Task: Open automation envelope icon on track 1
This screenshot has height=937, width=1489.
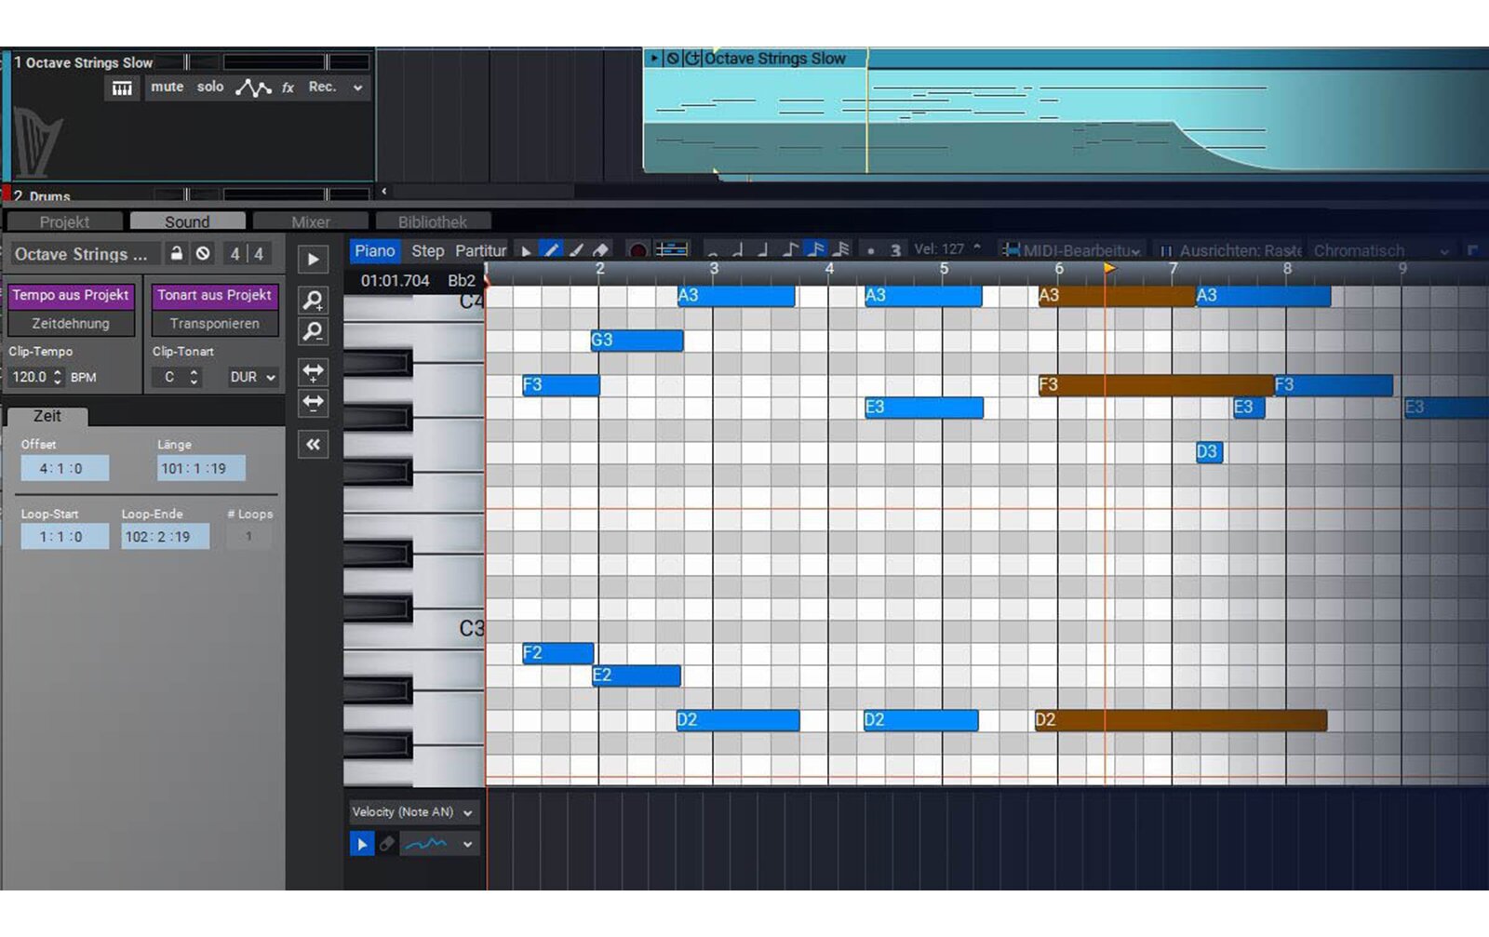Action: pyautogui.click(x=252, y=87)
